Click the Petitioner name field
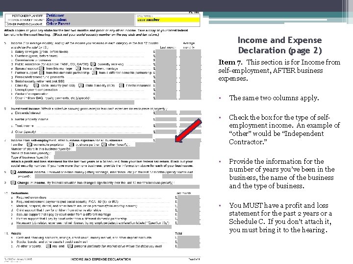Viewport: 353px width, 264px height. [x=89, y=15]
